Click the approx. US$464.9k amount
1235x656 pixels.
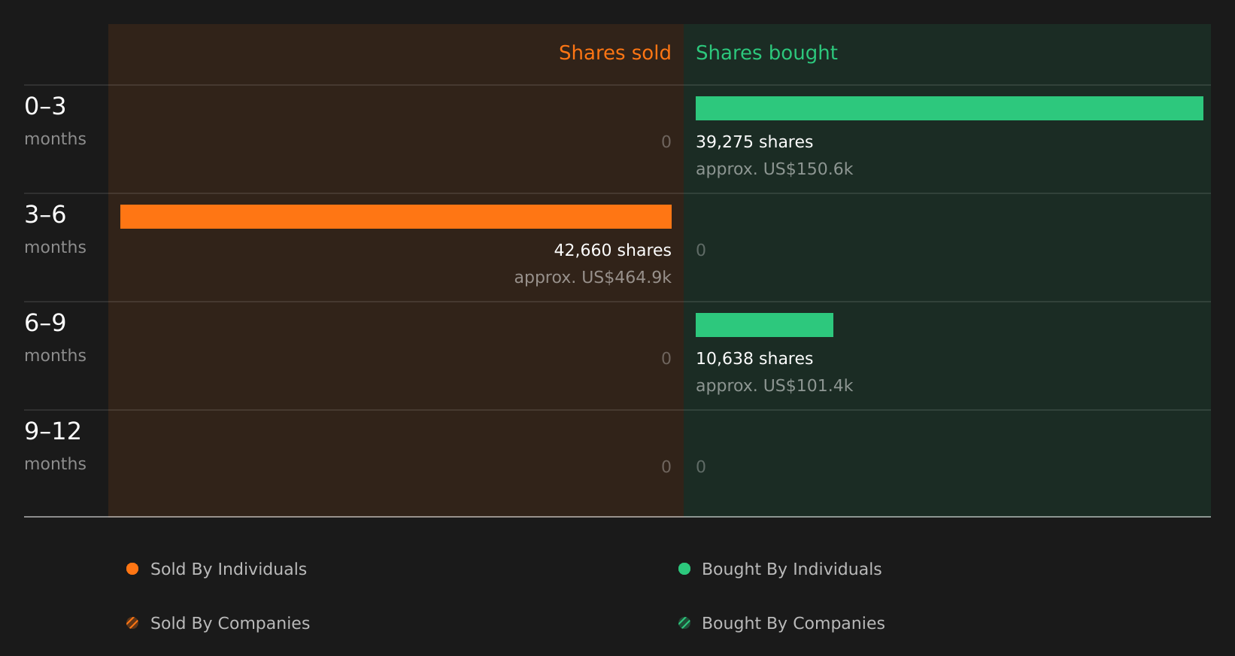coord(593,278)
